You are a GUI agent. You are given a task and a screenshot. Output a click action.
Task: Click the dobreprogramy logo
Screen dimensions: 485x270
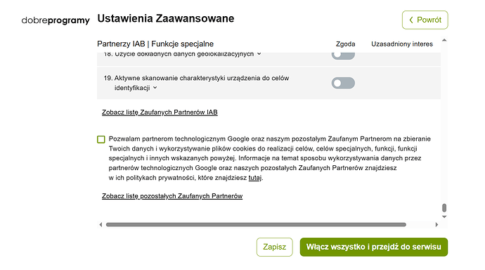pos(56,20)
